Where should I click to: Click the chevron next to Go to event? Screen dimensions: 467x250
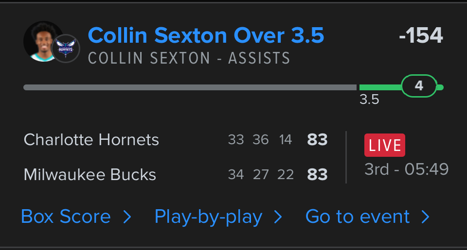tap(425, 217)
